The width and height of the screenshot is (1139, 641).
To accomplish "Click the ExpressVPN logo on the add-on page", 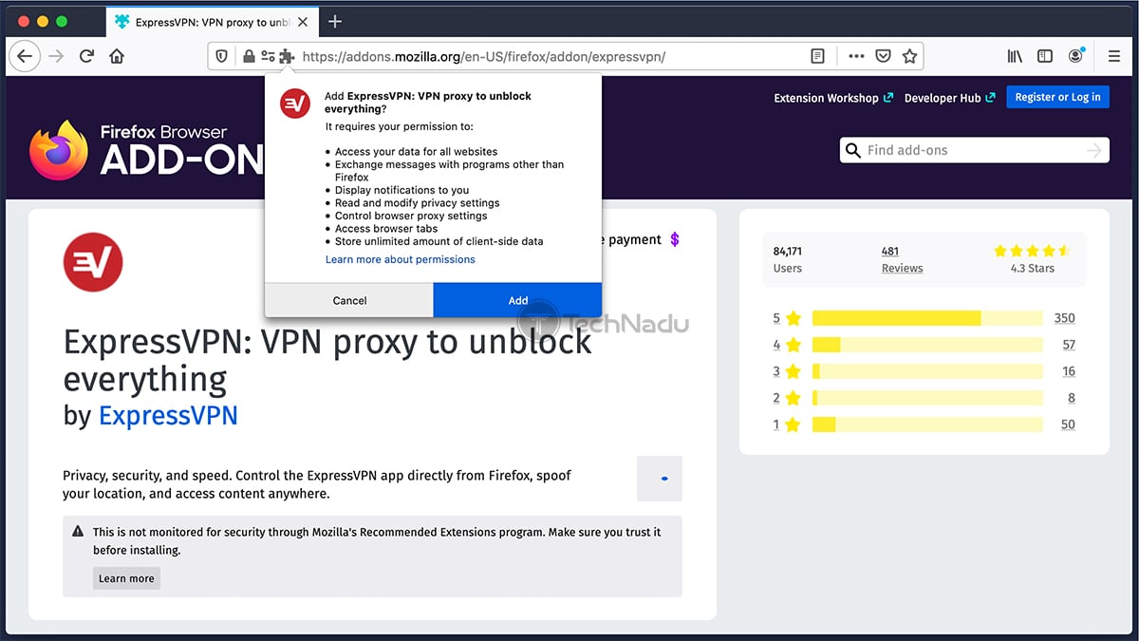I will point(93,261).
